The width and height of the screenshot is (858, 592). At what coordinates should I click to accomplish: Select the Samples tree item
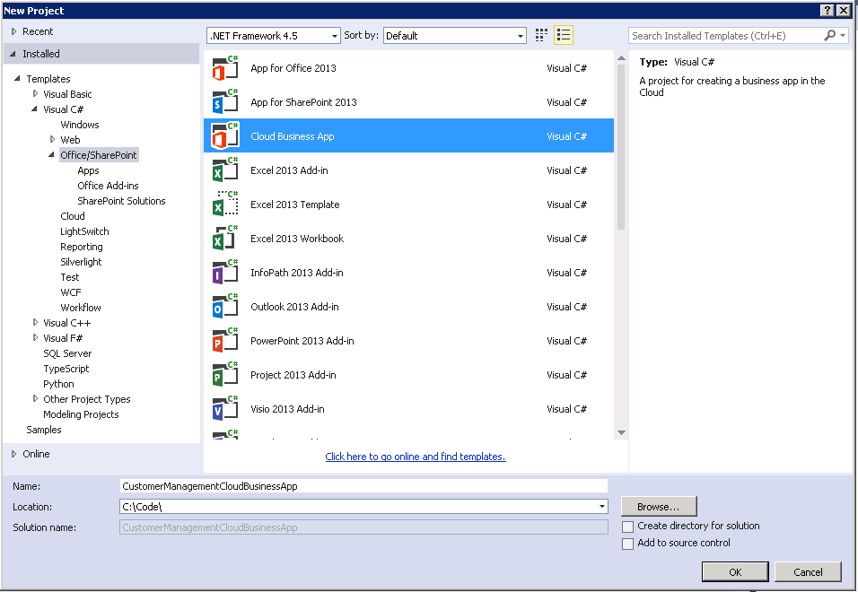(44, 431)
